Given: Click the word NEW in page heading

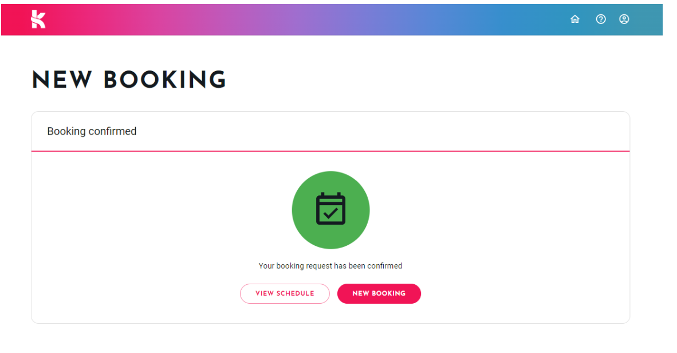Looking at the screenshot, I should tap(62, 80).
